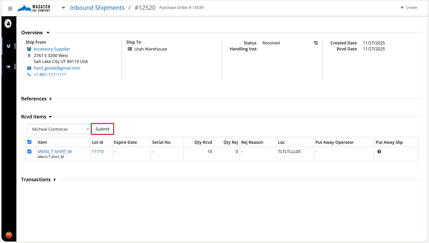The height and width of the screenshot is (243, 429).
Task: Open the Accessory Supplier link
Action: (52, 49)
